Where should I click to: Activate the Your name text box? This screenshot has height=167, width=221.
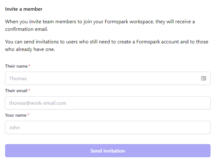[108, 127]
